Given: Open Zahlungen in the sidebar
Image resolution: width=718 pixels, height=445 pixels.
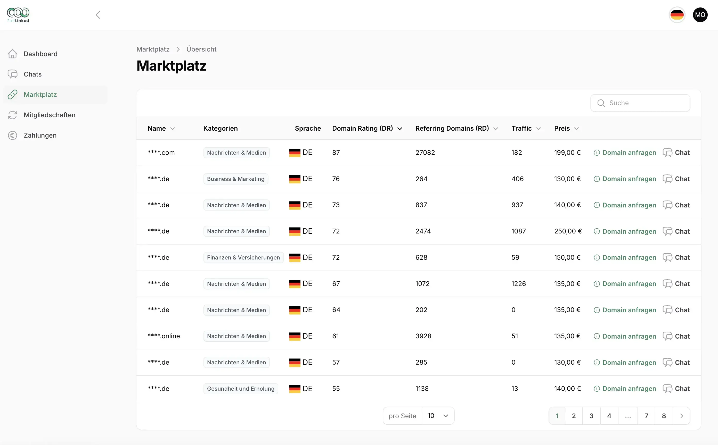Looking at the screenshot, I should [55, 135].
